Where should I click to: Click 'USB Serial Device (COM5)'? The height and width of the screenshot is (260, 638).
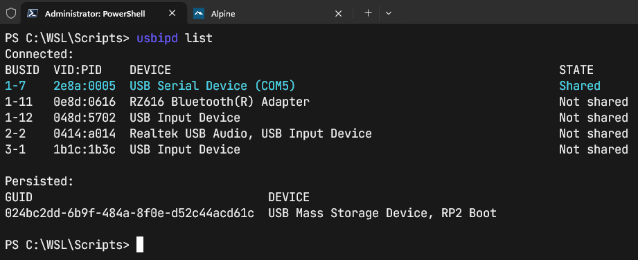(x=213, y=86)
